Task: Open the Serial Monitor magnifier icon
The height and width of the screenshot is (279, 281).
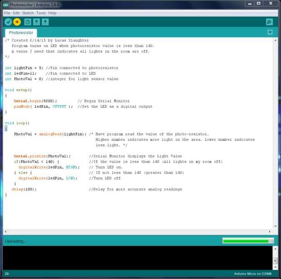Action: point(269,22)
